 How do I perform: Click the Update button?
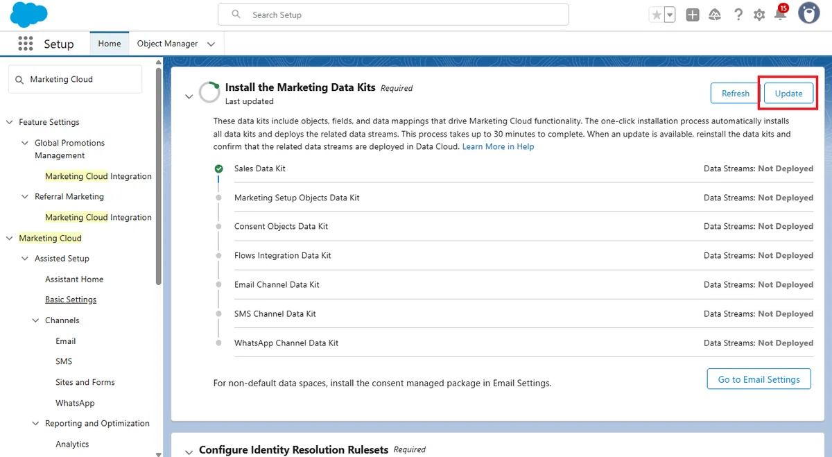(789, 94)
